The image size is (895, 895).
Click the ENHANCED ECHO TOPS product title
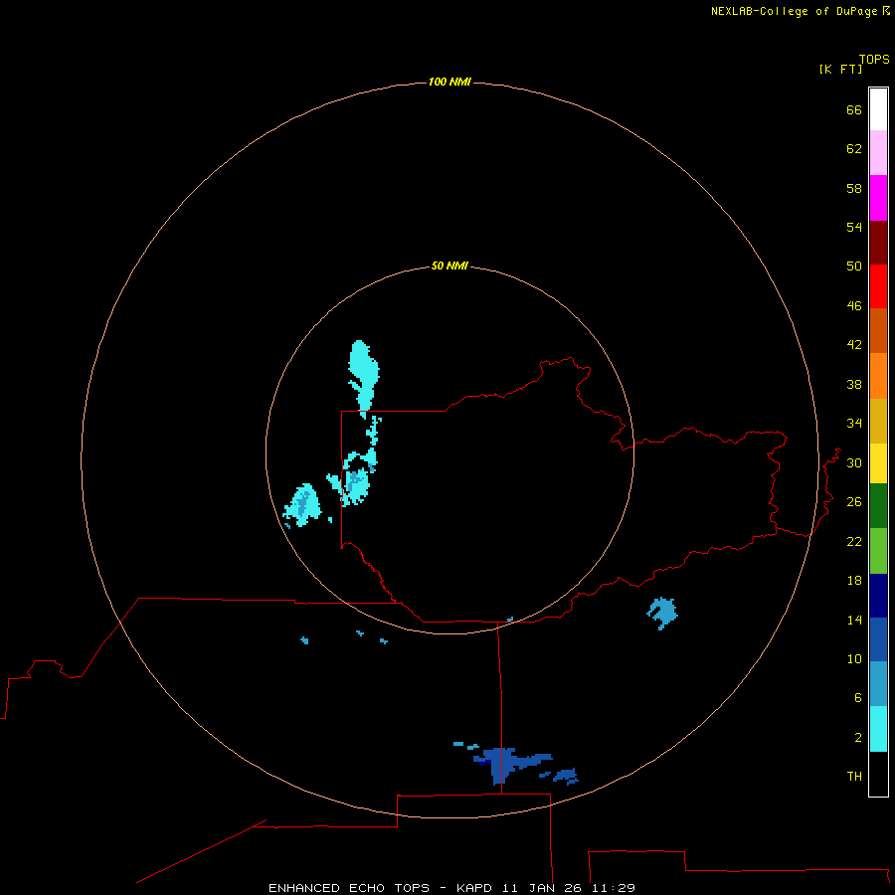(349, 888)
